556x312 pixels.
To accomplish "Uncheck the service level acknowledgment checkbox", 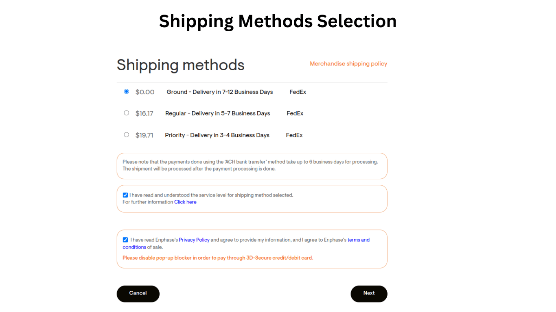I will click(x=125, y=195).
